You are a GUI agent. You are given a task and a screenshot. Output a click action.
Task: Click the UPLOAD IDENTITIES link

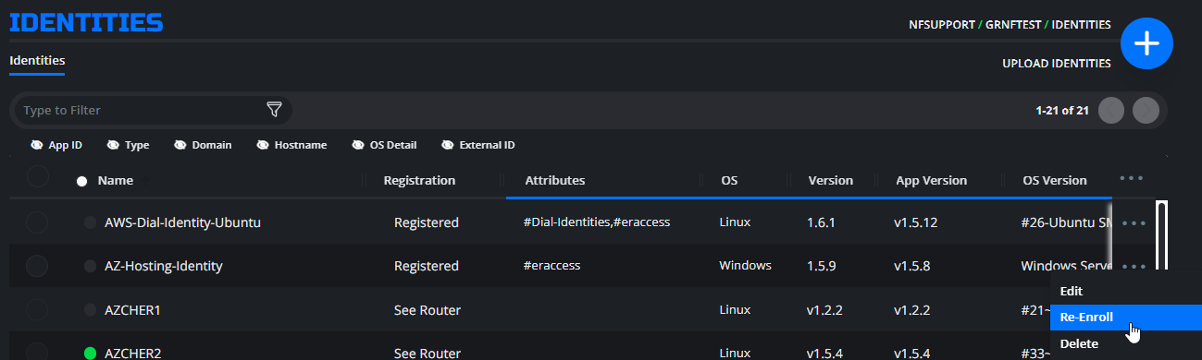pos(1057,64)
